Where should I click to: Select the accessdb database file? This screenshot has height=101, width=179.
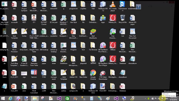pos(14,18)
